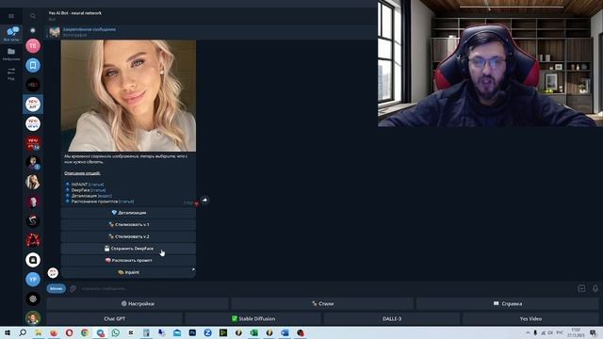Select the 'DALLE-3' keyboard button
603x339 pixels.
392,318
